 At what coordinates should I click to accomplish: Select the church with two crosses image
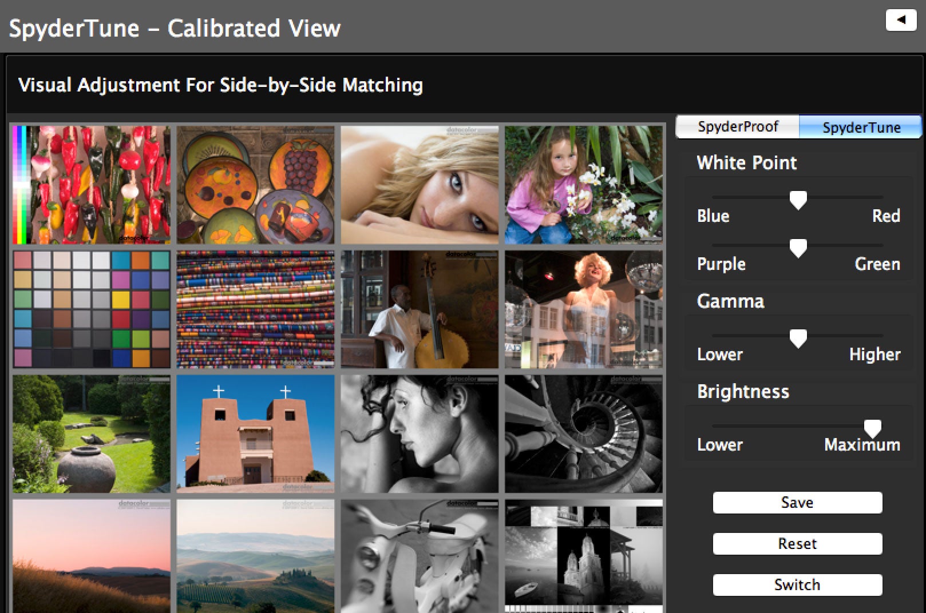255,433
